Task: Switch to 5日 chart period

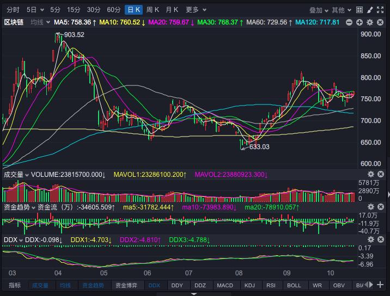Action: click(x=32, y=10)
